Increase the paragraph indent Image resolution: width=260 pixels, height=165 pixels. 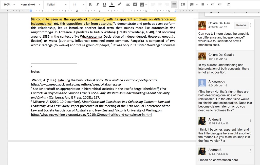220,5
